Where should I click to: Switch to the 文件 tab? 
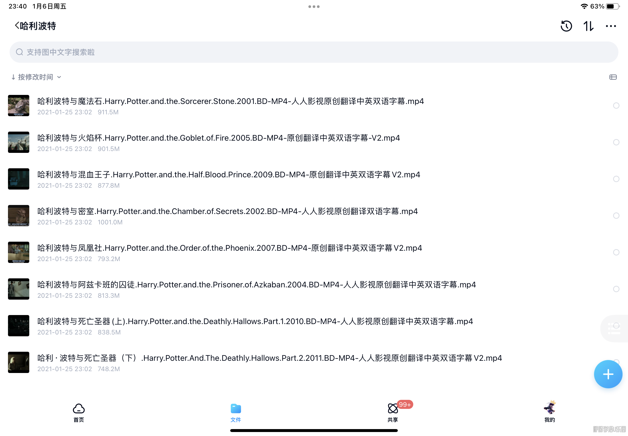[x=236, y=413]
